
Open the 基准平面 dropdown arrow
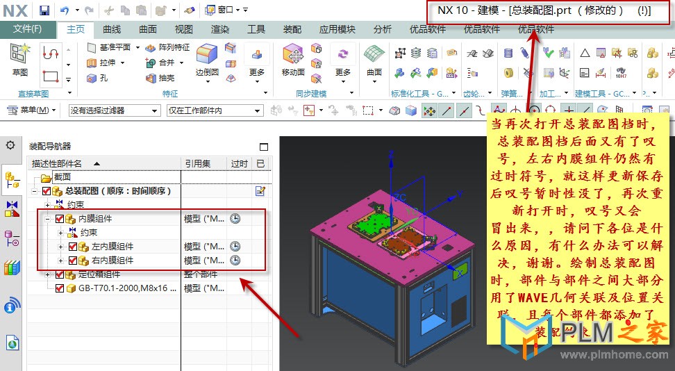click(137, 47)
